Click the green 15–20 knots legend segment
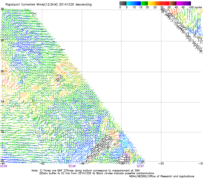 pos(144,3)
